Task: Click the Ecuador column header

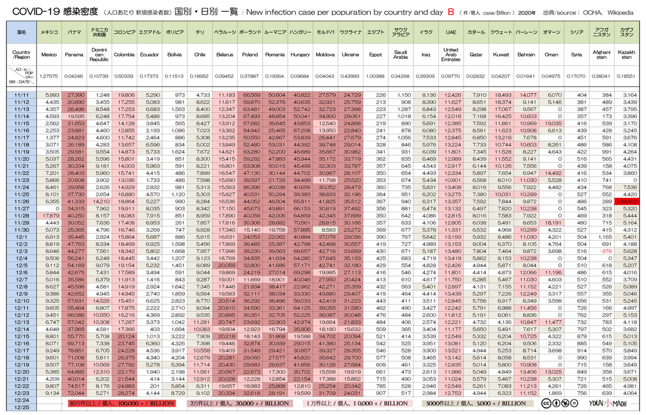Action: (149, 54)
